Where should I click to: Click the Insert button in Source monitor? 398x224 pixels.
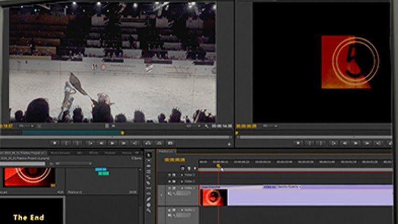click(x=148, y=143)
